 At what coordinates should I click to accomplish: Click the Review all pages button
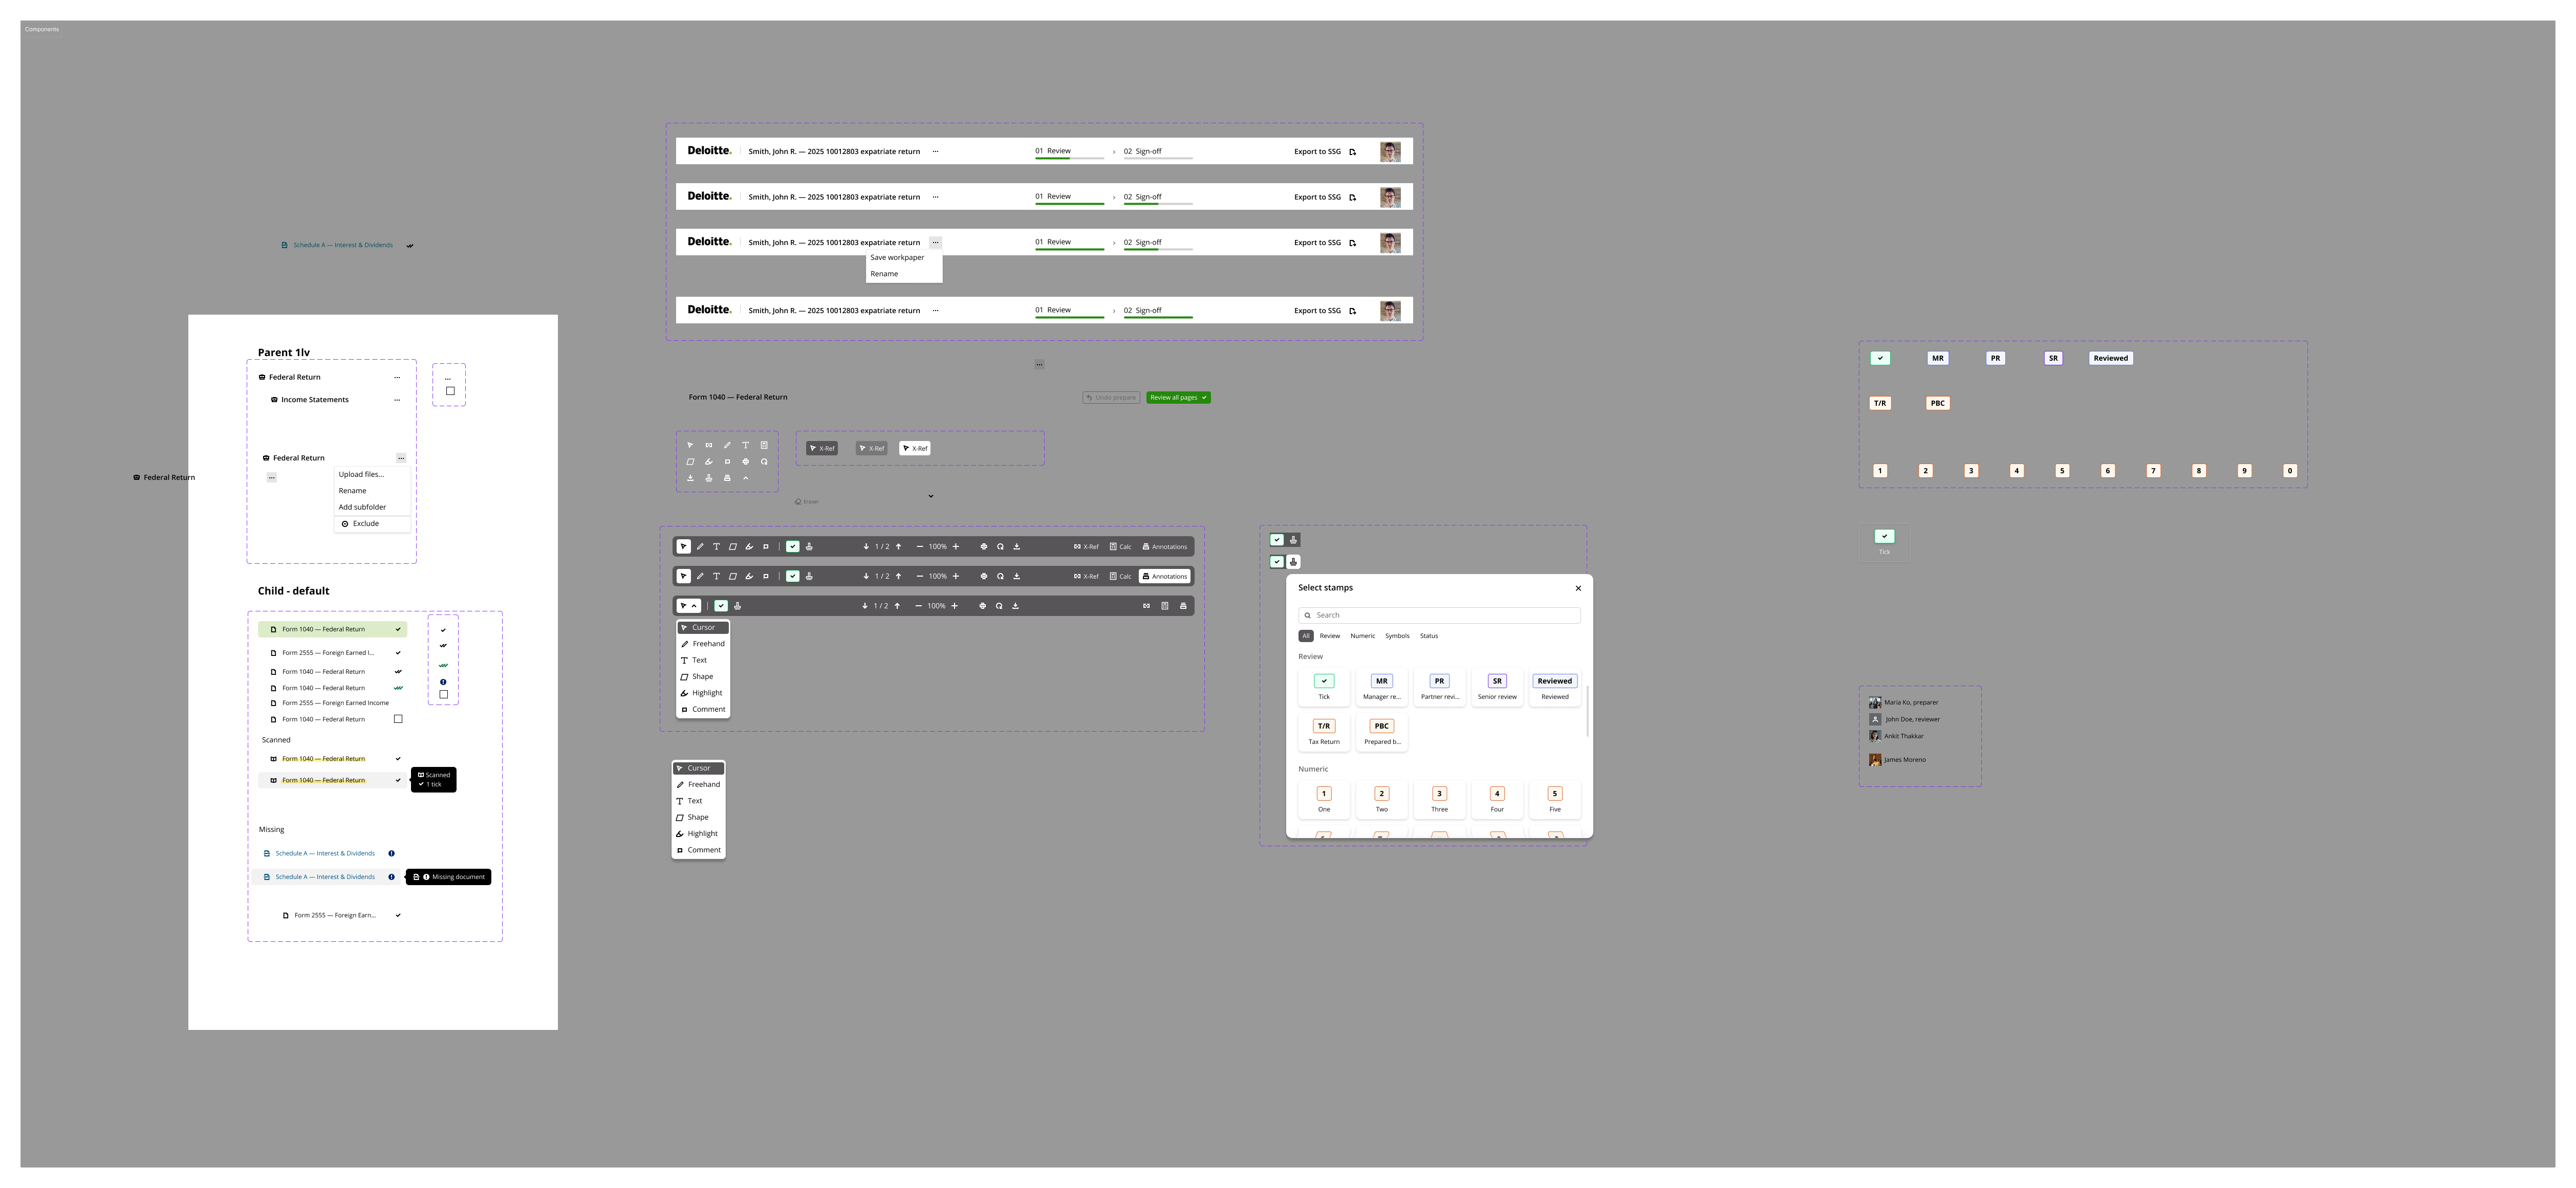coord(1178,398)
